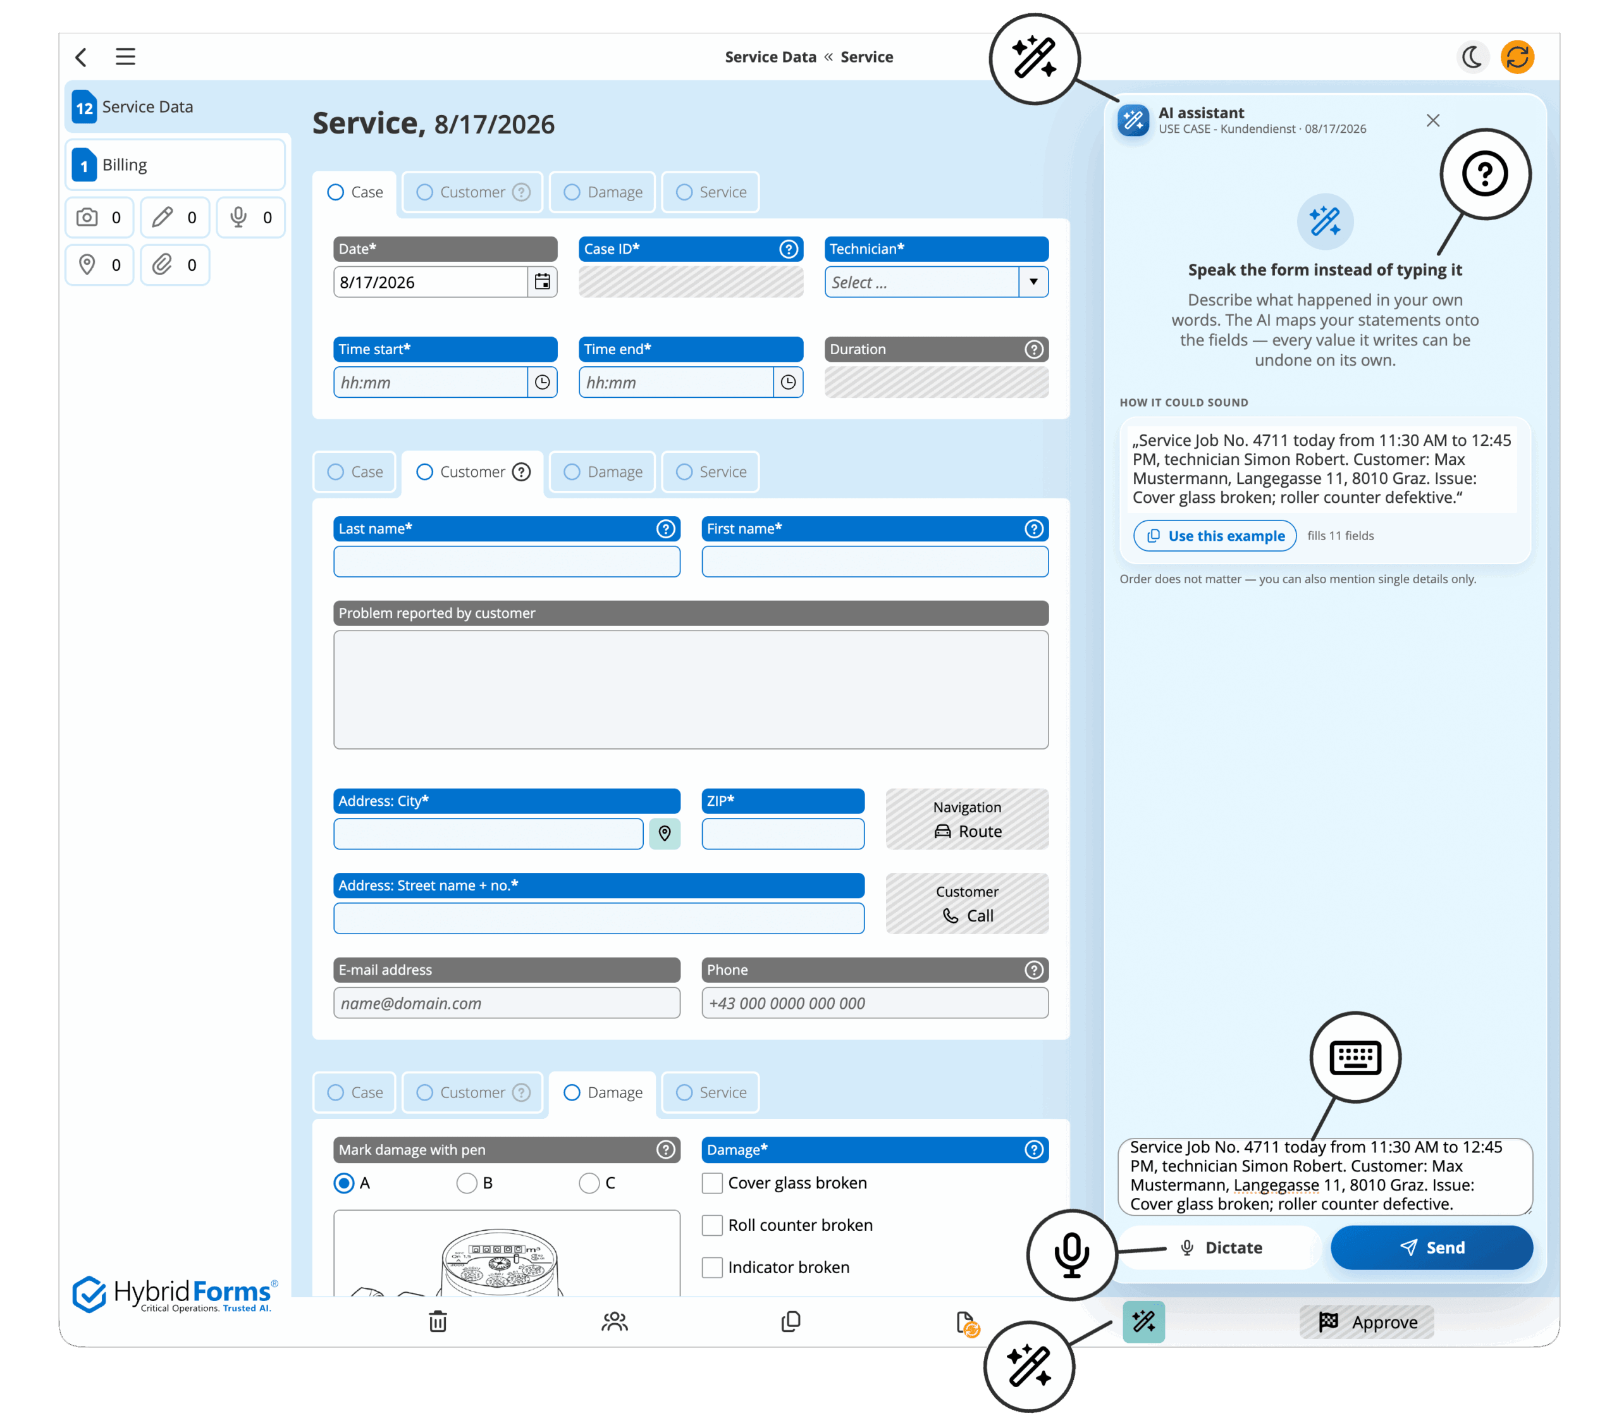Click the trash delete icon

click(x=438, y=1321)
